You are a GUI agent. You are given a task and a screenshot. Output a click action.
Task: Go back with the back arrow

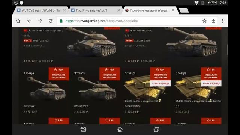(x=29, y=21)
